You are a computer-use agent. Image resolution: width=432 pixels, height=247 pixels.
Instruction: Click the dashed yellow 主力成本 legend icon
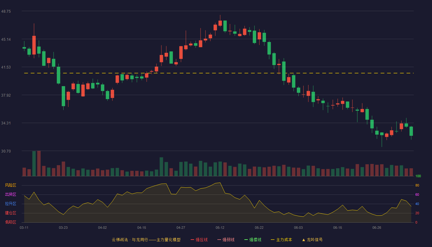pos(272,240)
